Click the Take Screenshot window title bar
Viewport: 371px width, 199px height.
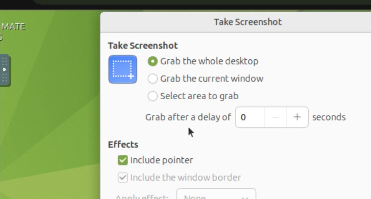[x=248, y=22]
